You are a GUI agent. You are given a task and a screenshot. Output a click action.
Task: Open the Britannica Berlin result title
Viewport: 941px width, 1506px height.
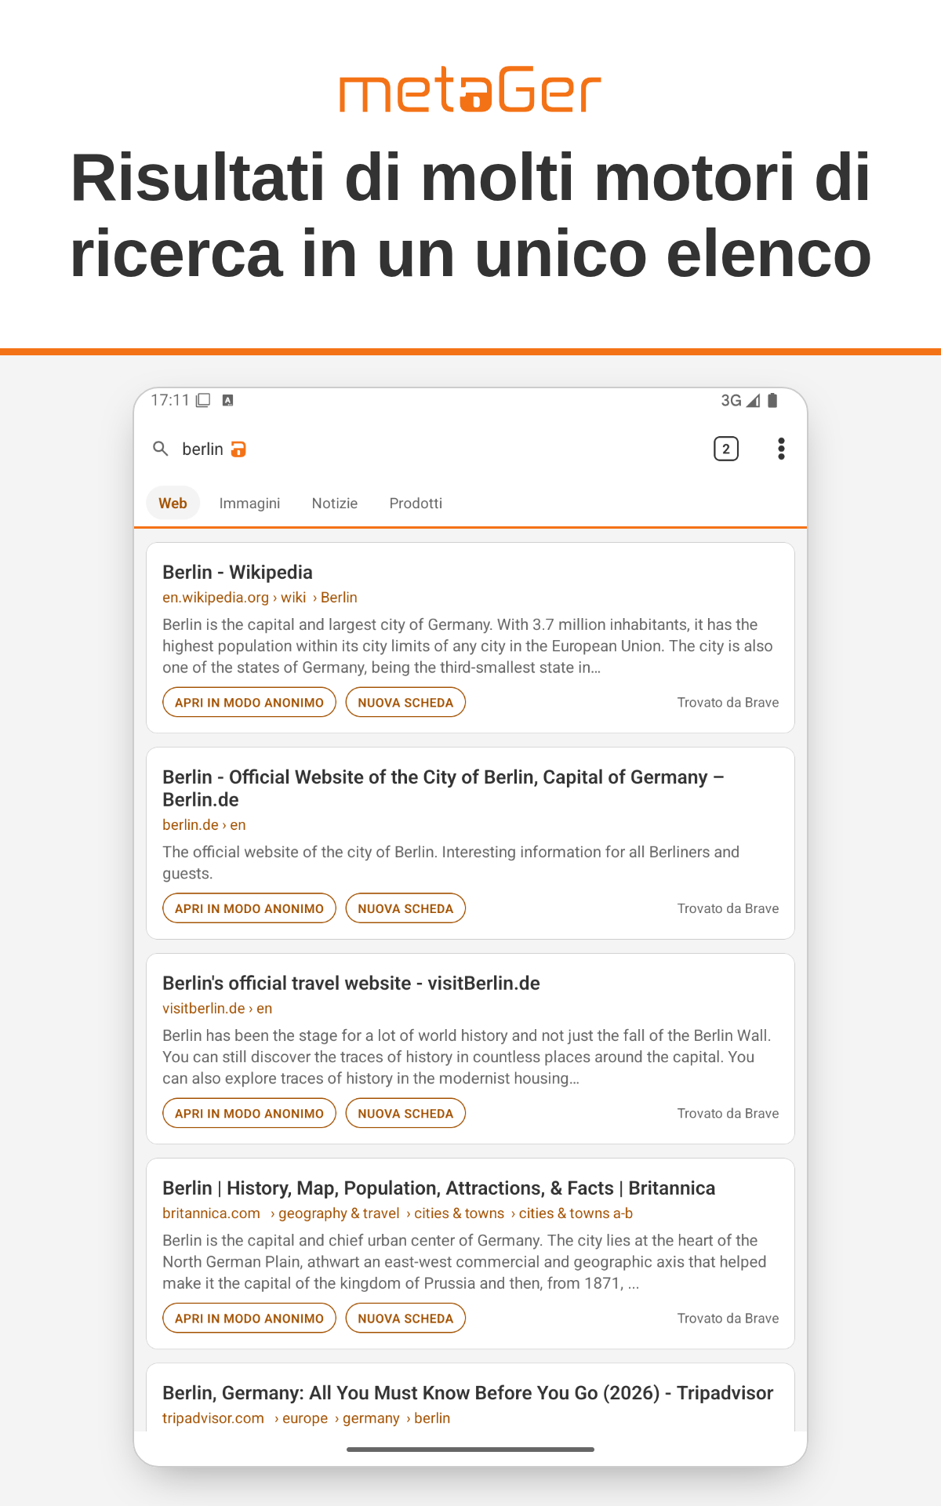tap(439, 1188)
